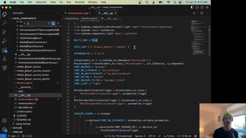Screen dimensions: 246x138
Task: Open README.md inside MiniEncoderC
Action: pyautogui.click(x=25, y=107)
